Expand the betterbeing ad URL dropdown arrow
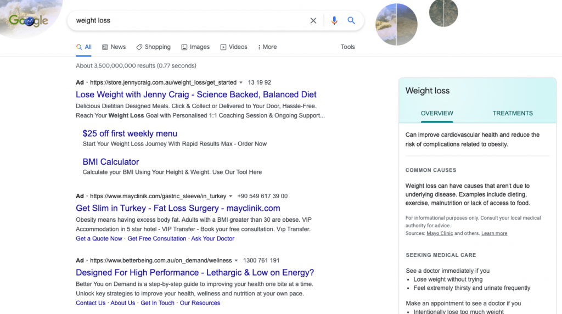562x314 pixels. point(236,261)
